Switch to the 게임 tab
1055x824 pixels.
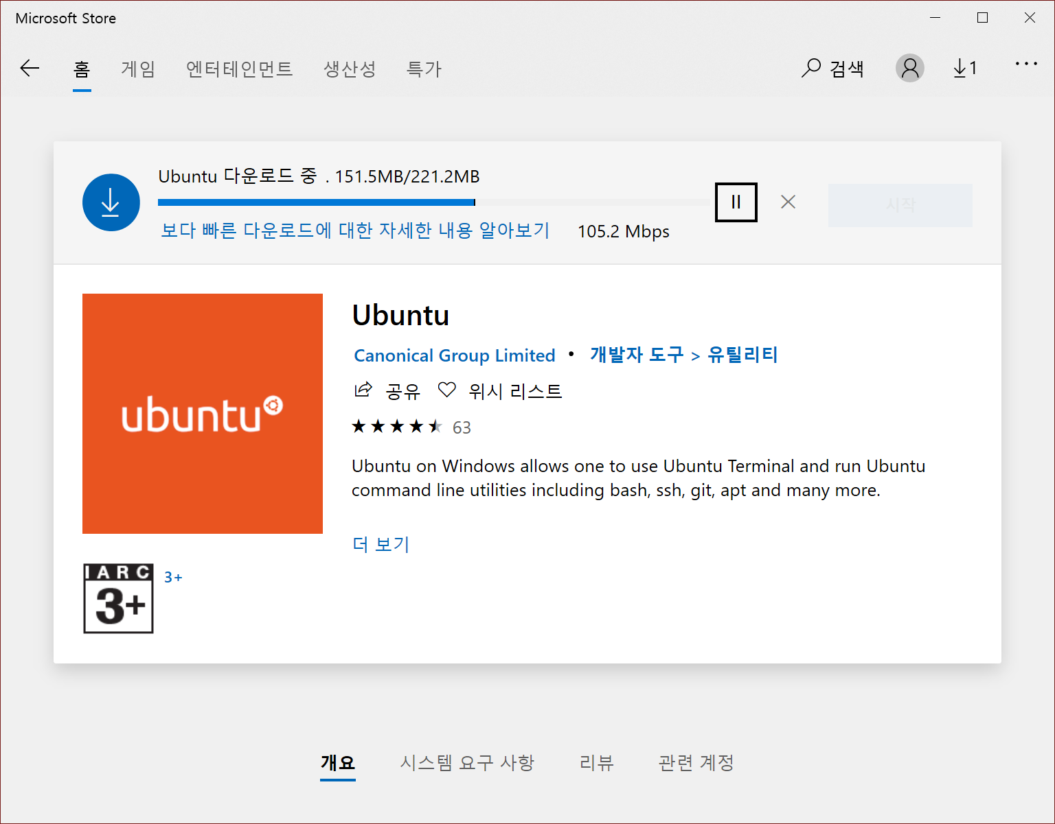tap(138, 69)
